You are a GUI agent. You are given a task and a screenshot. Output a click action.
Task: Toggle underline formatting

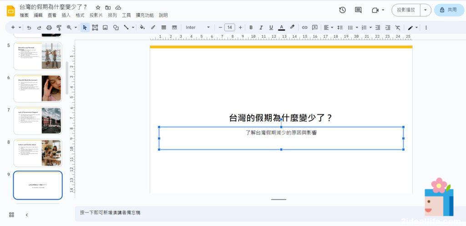point(271,27)
